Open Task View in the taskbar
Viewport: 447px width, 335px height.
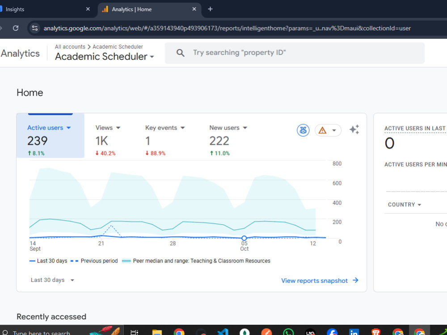click(134, 332)
